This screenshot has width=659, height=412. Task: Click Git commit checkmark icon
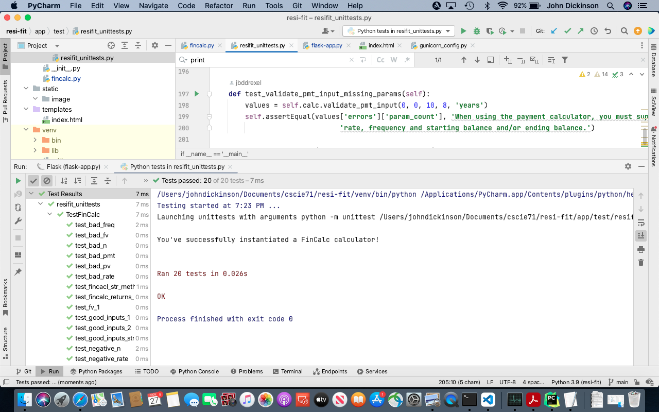[567, 31]
